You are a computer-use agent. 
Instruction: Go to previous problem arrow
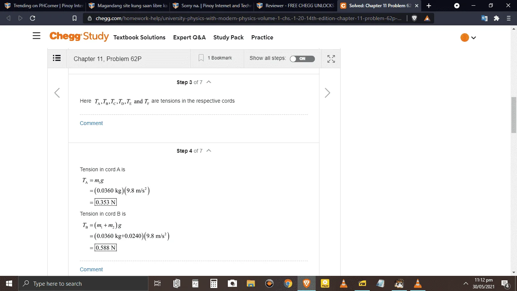coord(57,93)
